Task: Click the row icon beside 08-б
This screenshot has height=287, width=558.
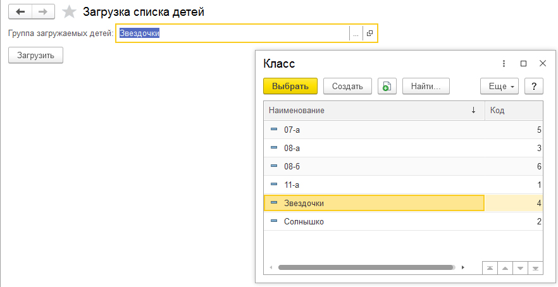Action: click(x=274, y=166)
